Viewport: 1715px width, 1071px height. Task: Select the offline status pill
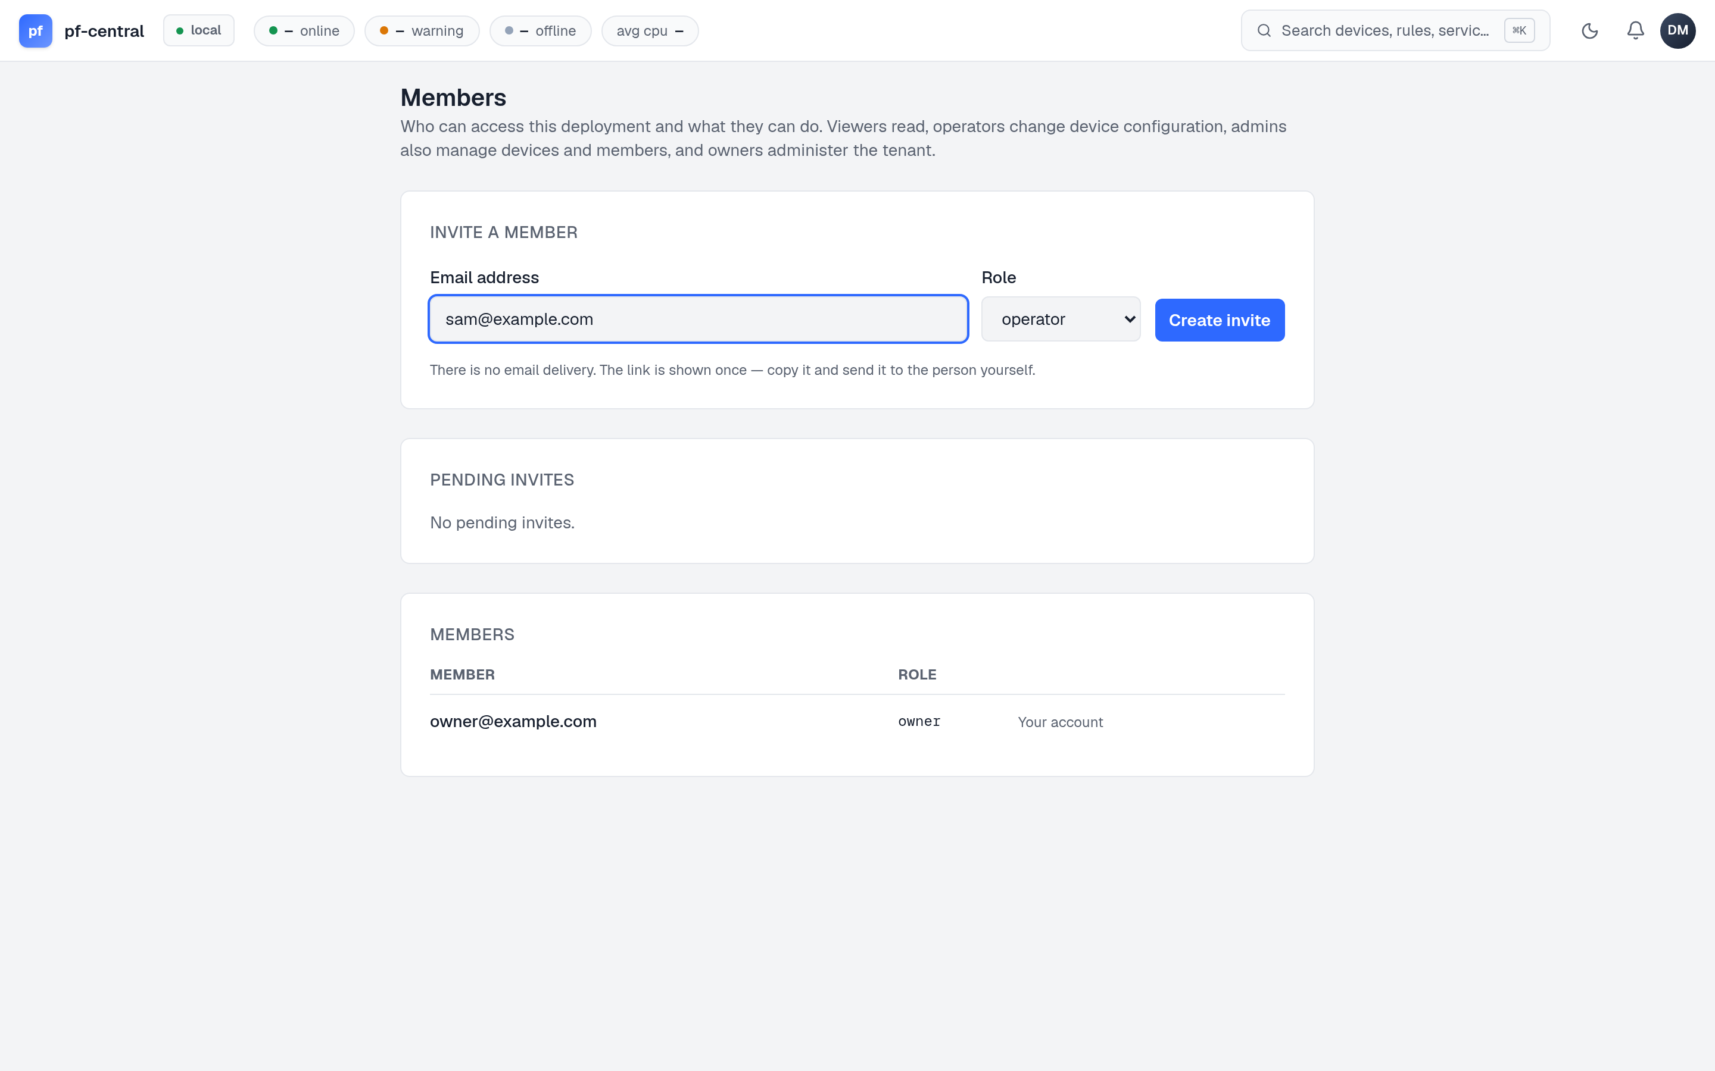point(540,30)
